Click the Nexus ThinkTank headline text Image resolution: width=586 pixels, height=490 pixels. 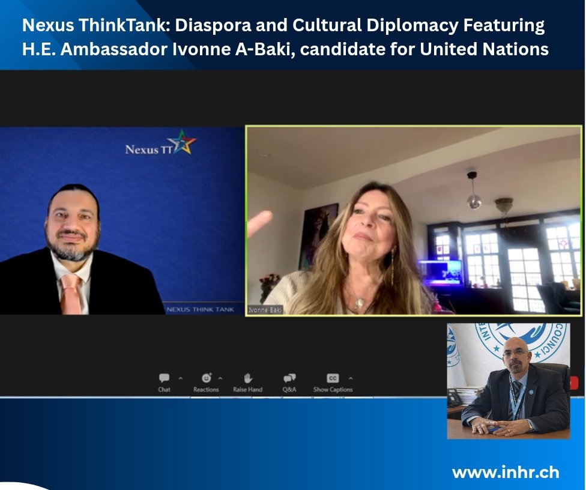click(x=285, y=37)
